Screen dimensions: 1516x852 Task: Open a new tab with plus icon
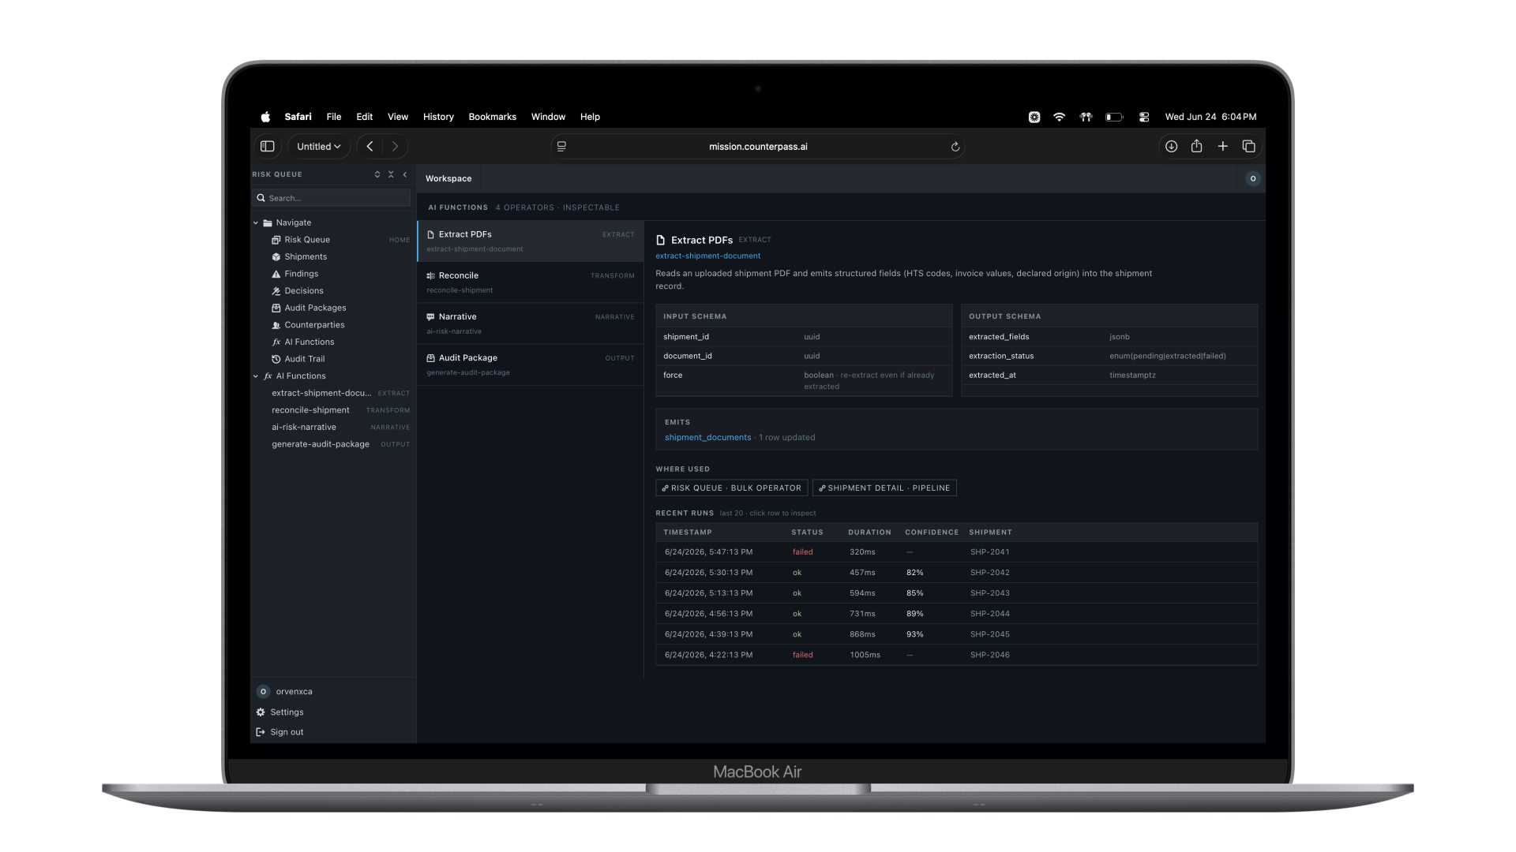[1222, 146]
